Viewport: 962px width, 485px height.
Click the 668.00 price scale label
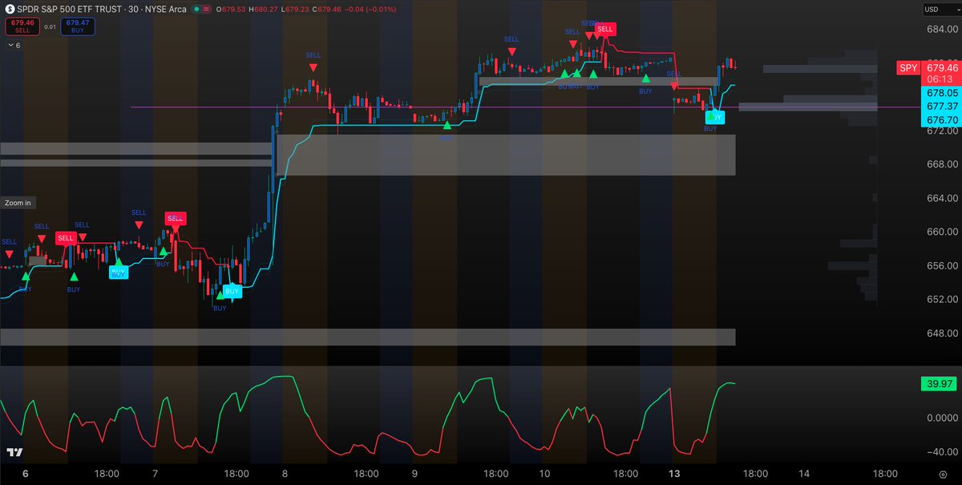click(x=941, y=164)
